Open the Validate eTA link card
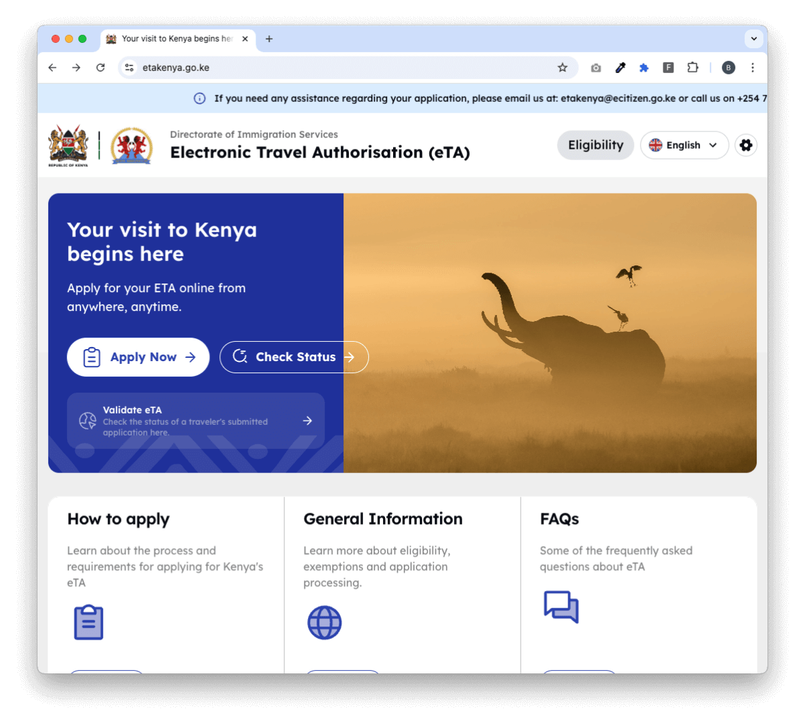 [x=196, y=421]
